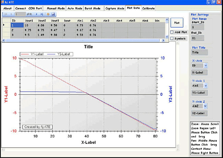Click the Plot button
The width and height of the screenshot is (223, 158).
[x=177, y=23]
